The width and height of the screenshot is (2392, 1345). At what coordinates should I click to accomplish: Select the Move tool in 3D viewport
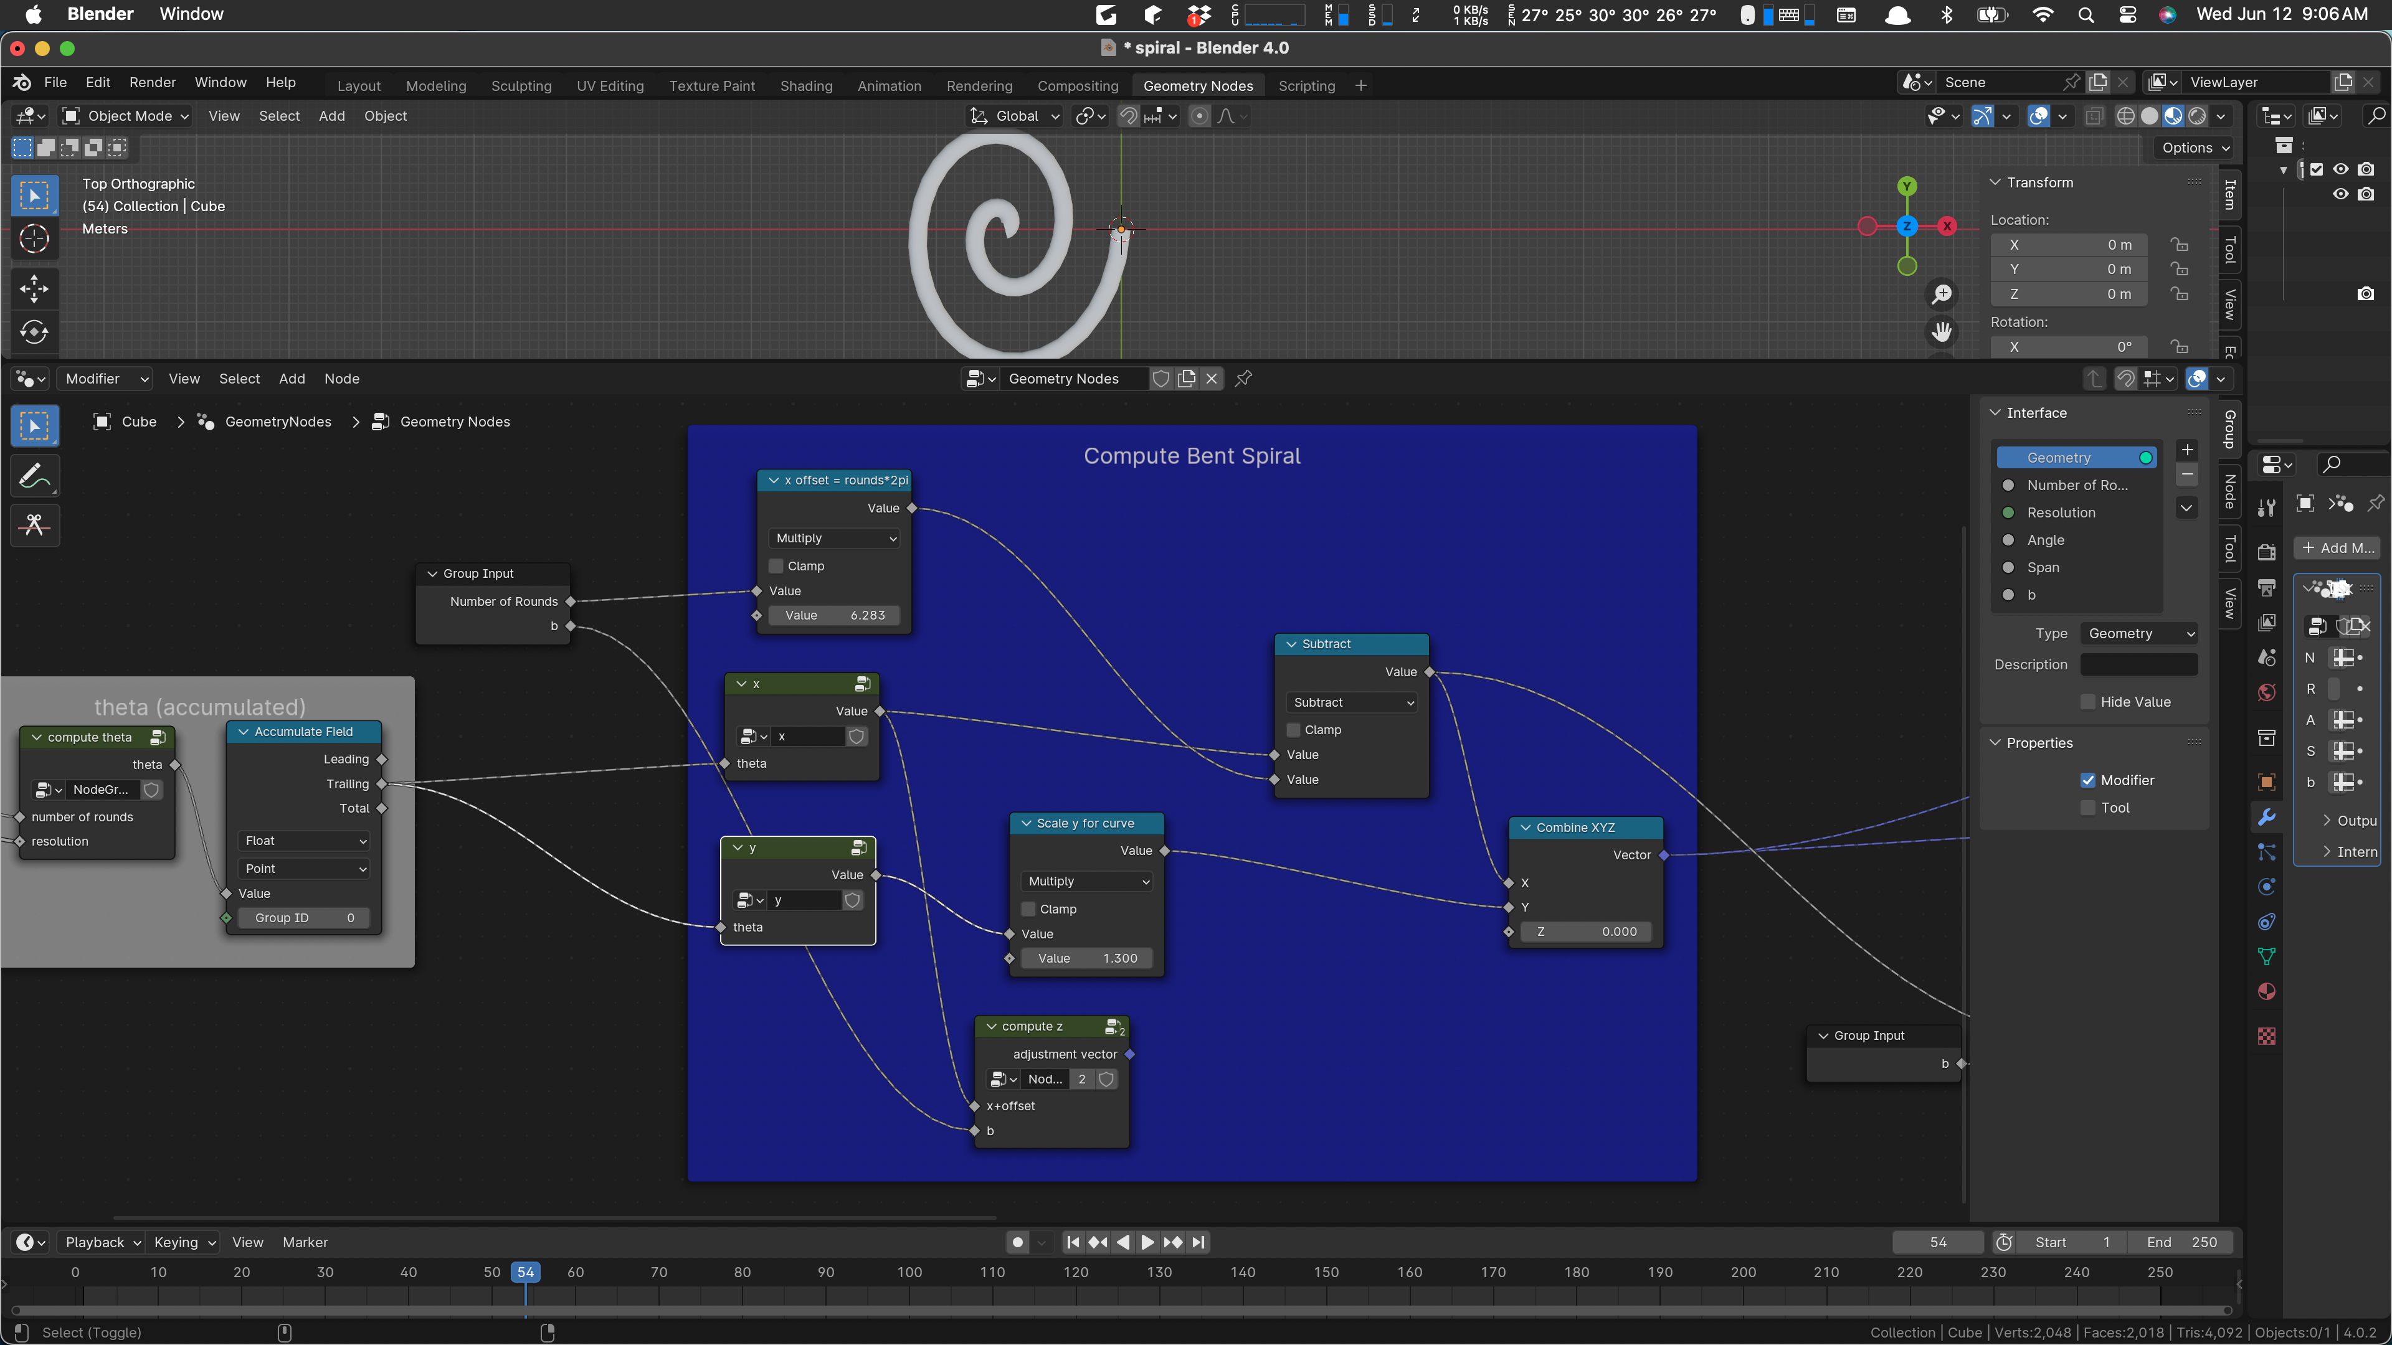[34, 288]
